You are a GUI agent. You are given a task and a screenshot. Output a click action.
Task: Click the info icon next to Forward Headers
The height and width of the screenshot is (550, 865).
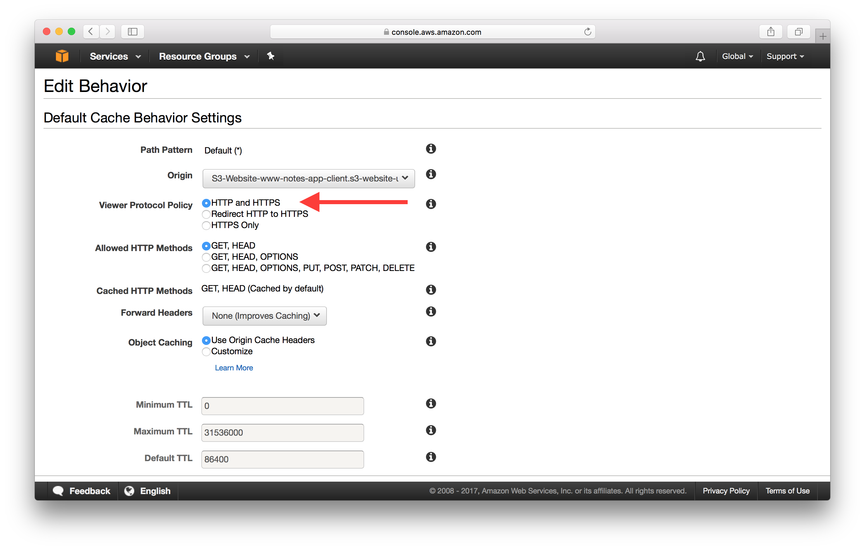click(432, 315)
